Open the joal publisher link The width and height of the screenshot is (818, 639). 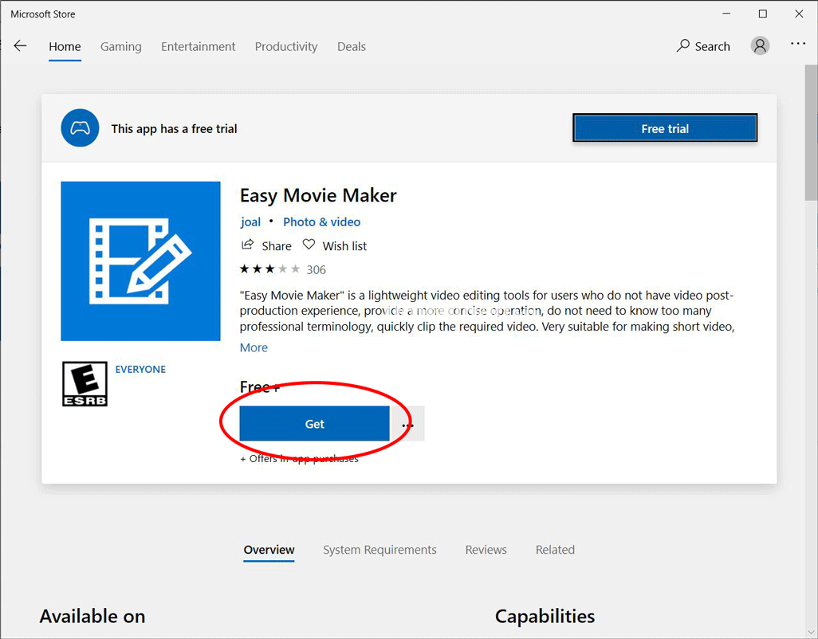tap(250, 221)
